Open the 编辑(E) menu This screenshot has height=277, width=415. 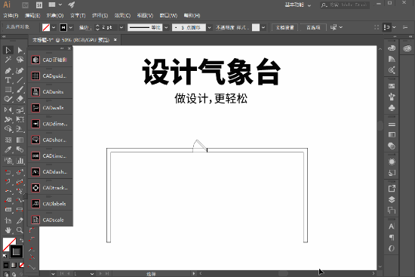point(32,15)
